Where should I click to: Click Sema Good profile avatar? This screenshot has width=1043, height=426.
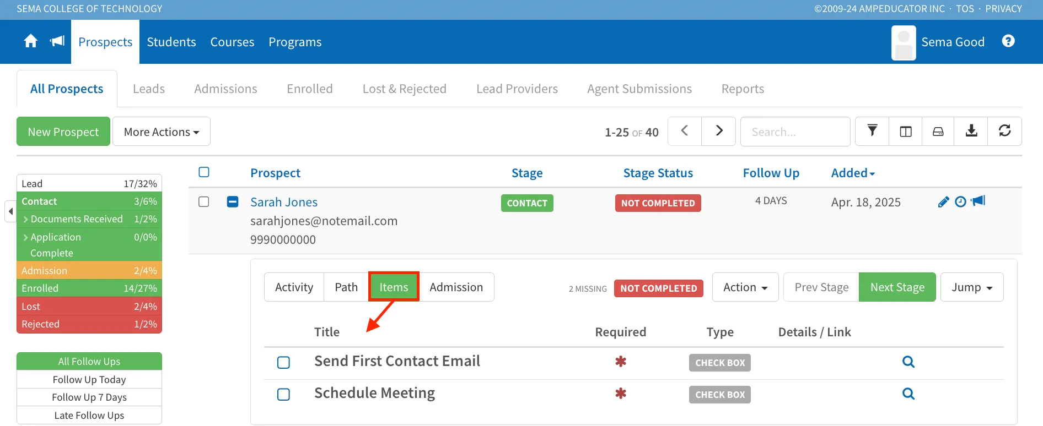pyautogui.click(x=904, y=42)
